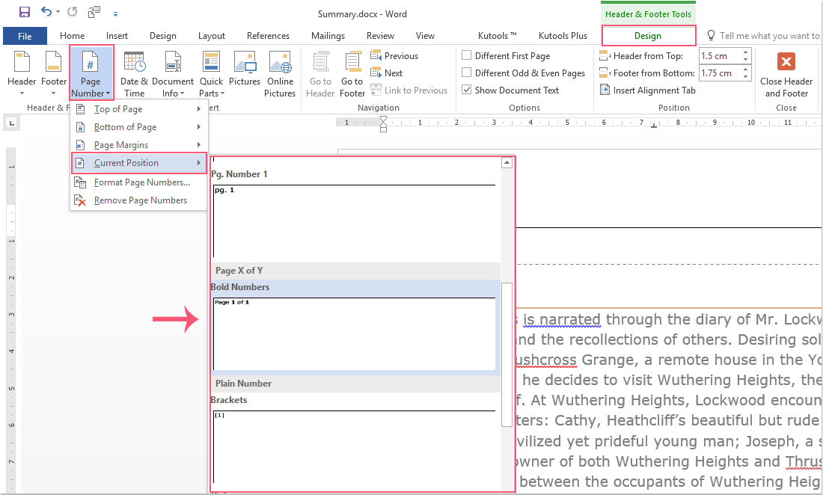Select the Bold Numbers page thumbnail
This screenshot has height=495, width=823.
tap(354, 333)
